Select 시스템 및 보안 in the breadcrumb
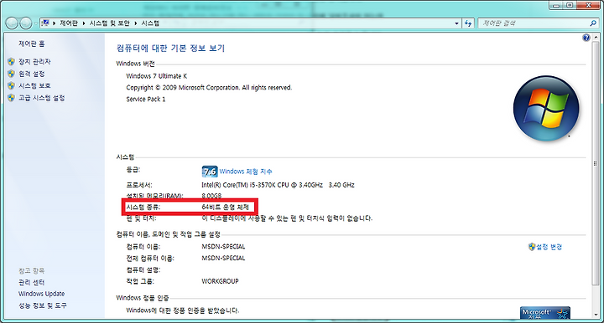The image size is (604, 323). 109,23
